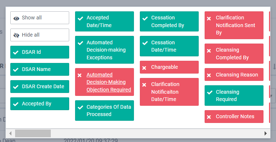The image size is (276, 142).
Task: Click the checkmark icon beside Cleansing Required
Action: tap(209, 93)
